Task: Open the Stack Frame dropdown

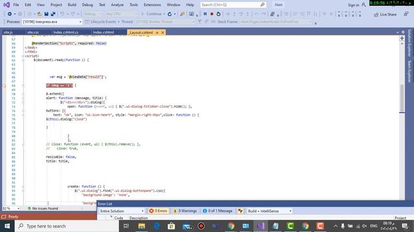Action: click(x=276, y=22)
